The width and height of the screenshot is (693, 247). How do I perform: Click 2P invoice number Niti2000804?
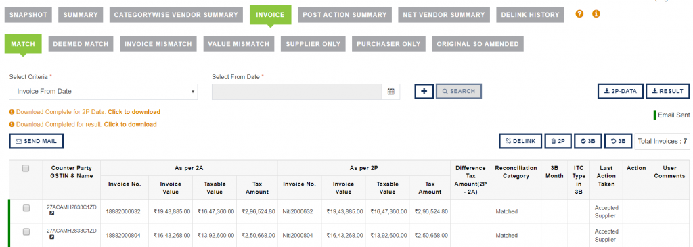298,236
